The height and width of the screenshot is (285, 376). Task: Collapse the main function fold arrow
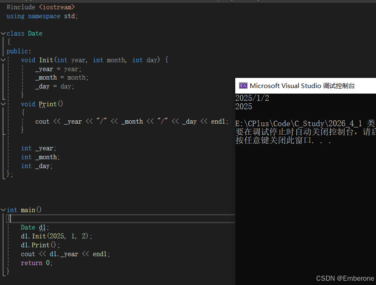point(3,210)
